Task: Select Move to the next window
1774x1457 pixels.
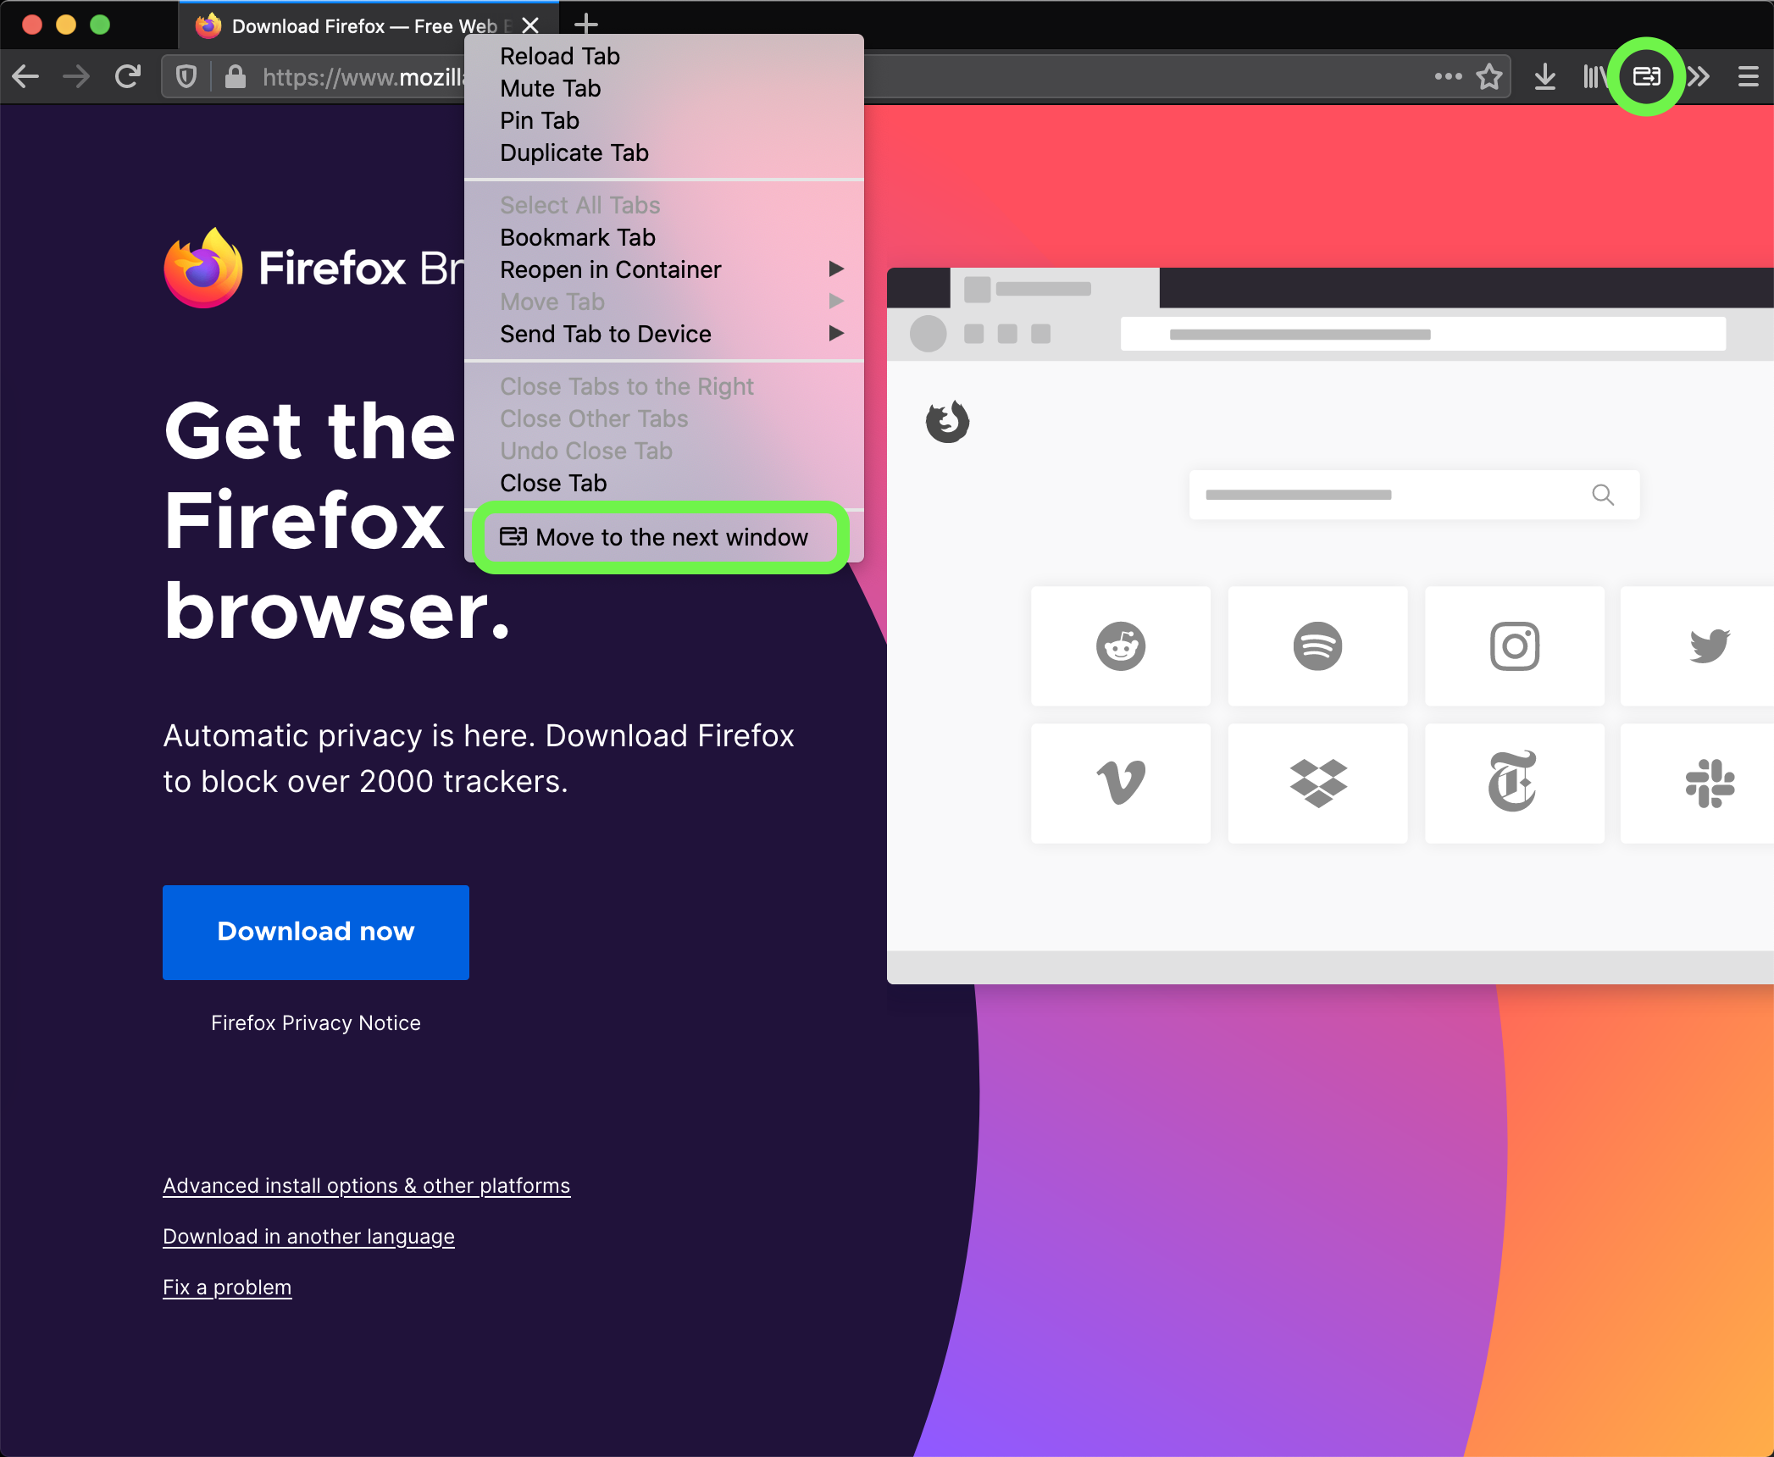Action: [x=662, y=535]
